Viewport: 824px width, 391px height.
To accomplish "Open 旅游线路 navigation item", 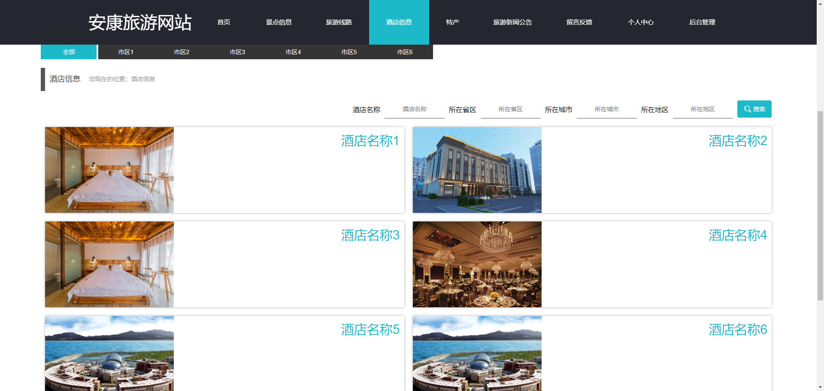I will coord(339,22).
